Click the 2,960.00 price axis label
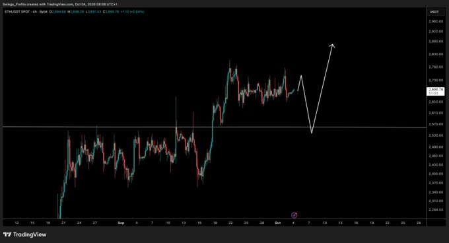 436,22
